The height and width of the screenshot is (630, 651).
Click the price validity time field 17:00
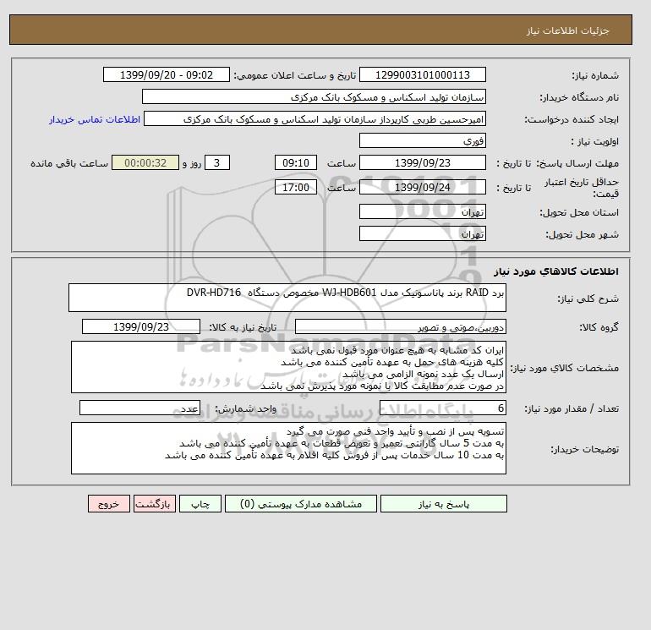click(296, 187)
